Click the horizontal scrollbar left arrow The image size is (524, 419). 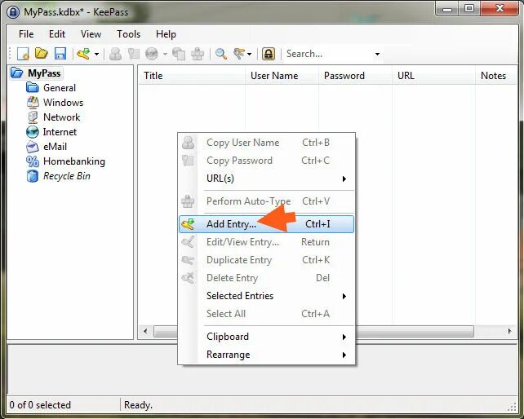point(145,331)
